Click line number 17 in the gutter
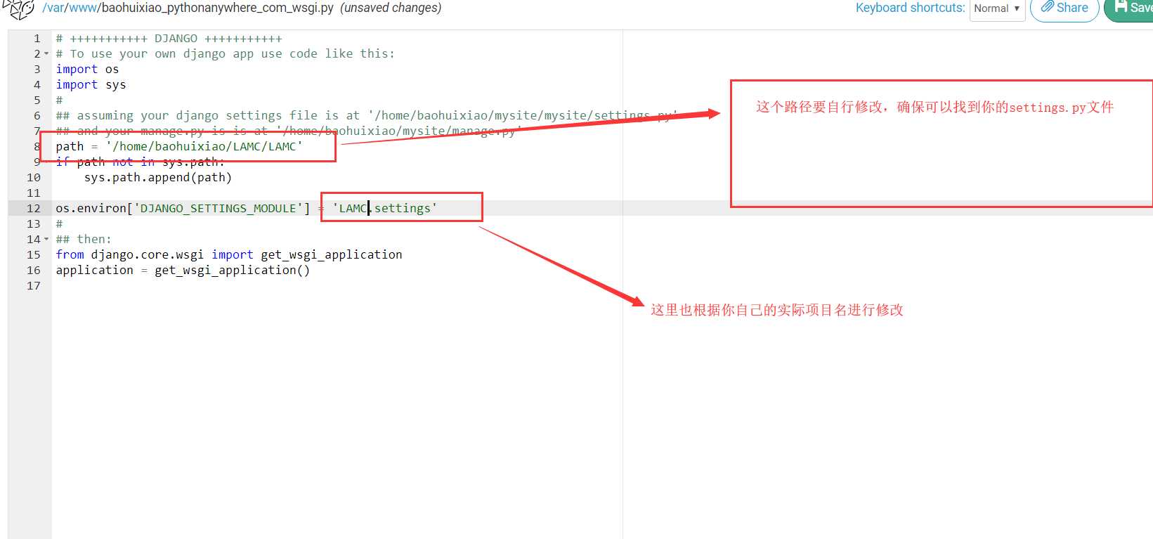 33,286
